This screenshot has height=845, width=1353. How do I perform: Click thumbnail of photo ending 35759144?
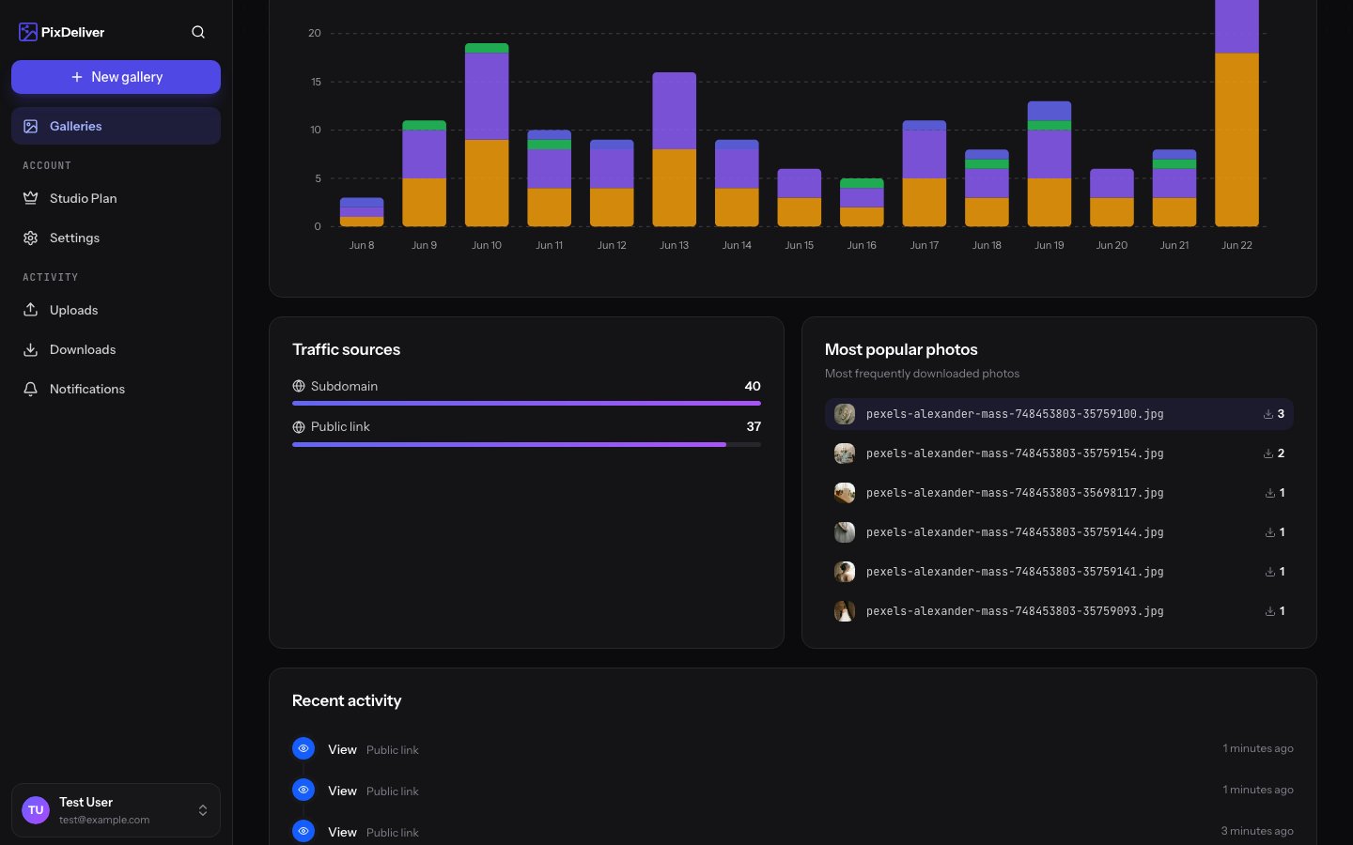pos(845,532)
